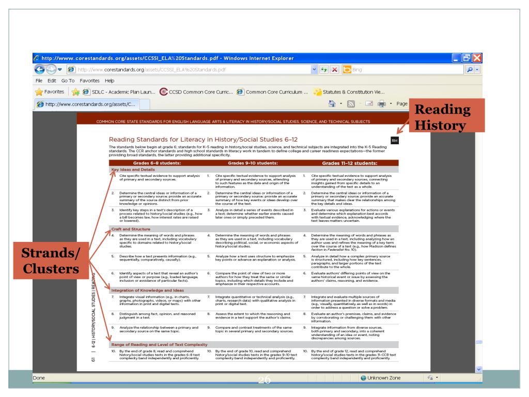Click the Restore Down window button
Image resolution: width=529 pixels, height=397 pixels.
pyautogui.click(x=466, y=58)
